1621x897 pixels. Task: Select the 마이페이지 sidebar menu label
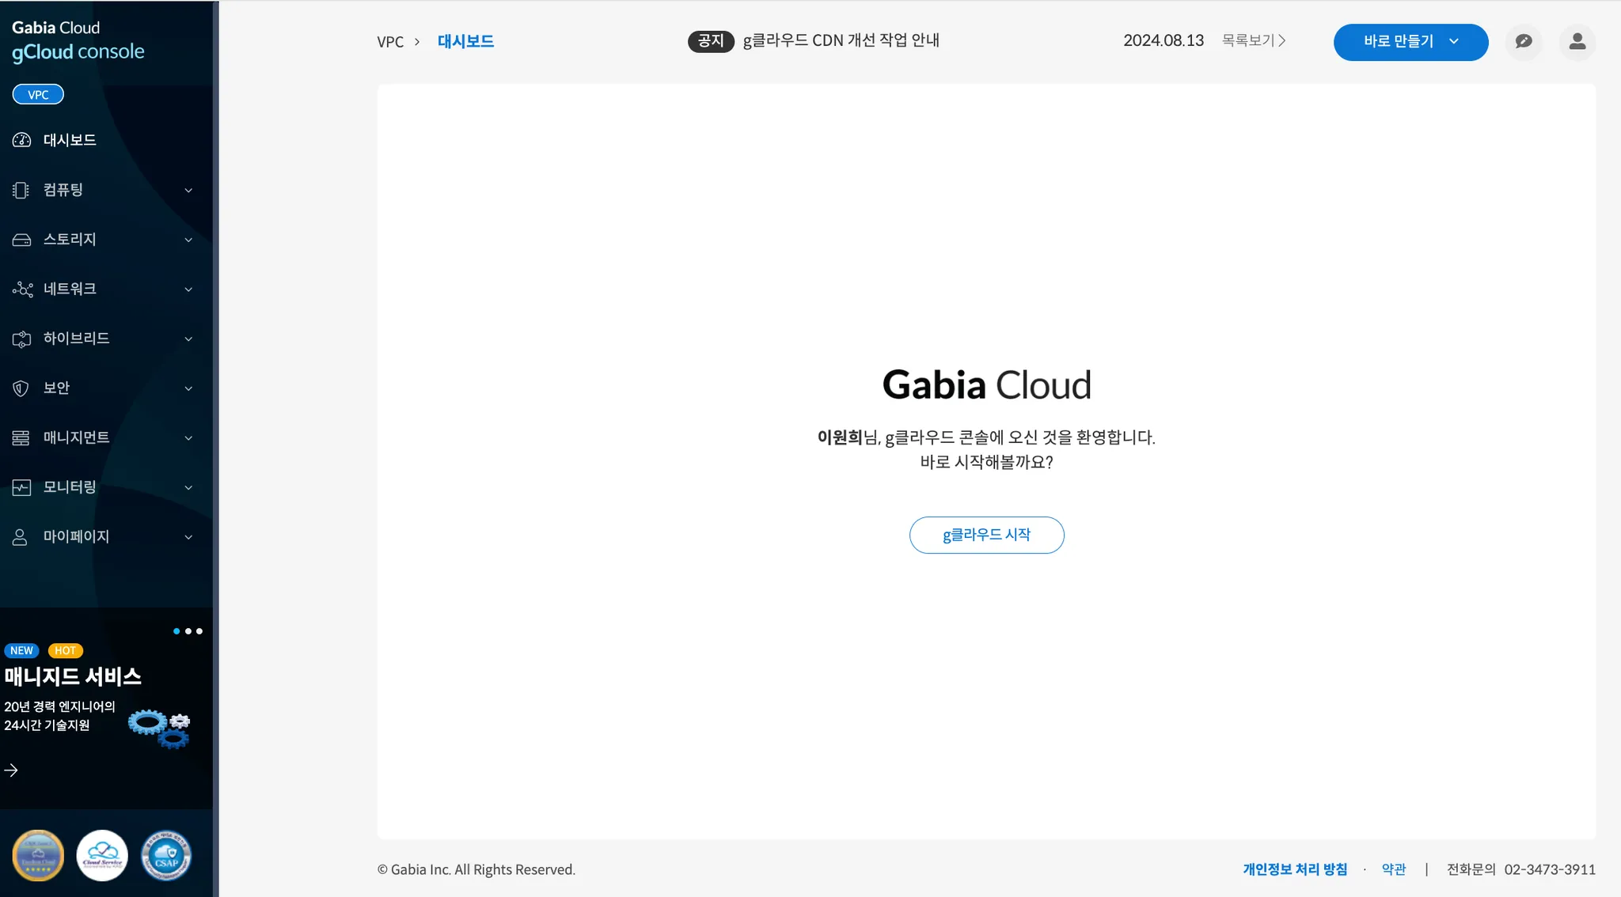click(76, 536)
